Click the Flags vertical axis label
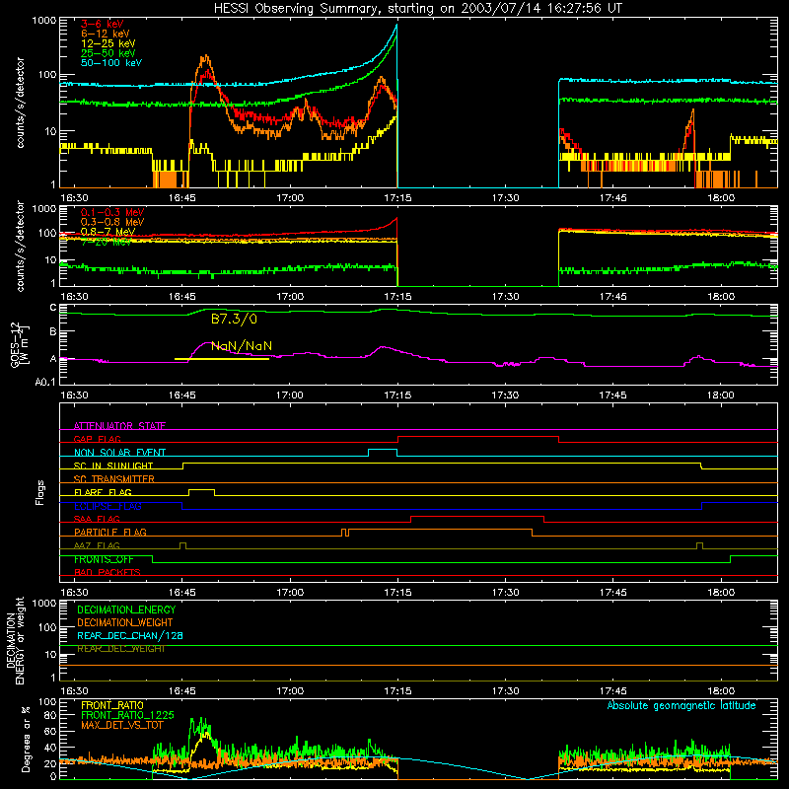The width and height of the screenshot is (789, 789). tap(39, 492)
